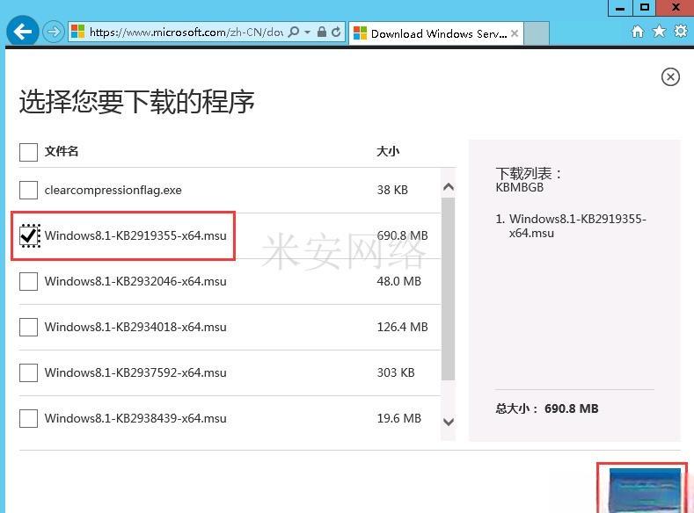Go back with the browser back arrow

click(23, 32)
